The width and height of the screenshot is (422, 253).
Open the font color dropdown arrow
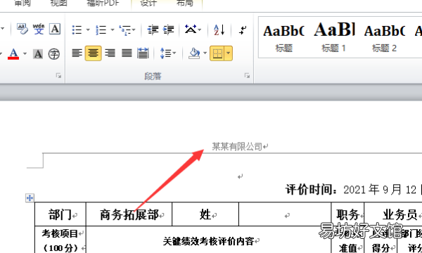25,54
